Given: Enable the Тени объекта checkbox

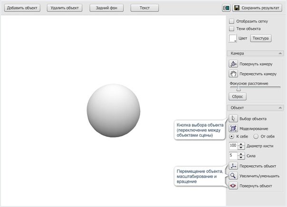Looking at the screenshot, I should pos(231,28).
